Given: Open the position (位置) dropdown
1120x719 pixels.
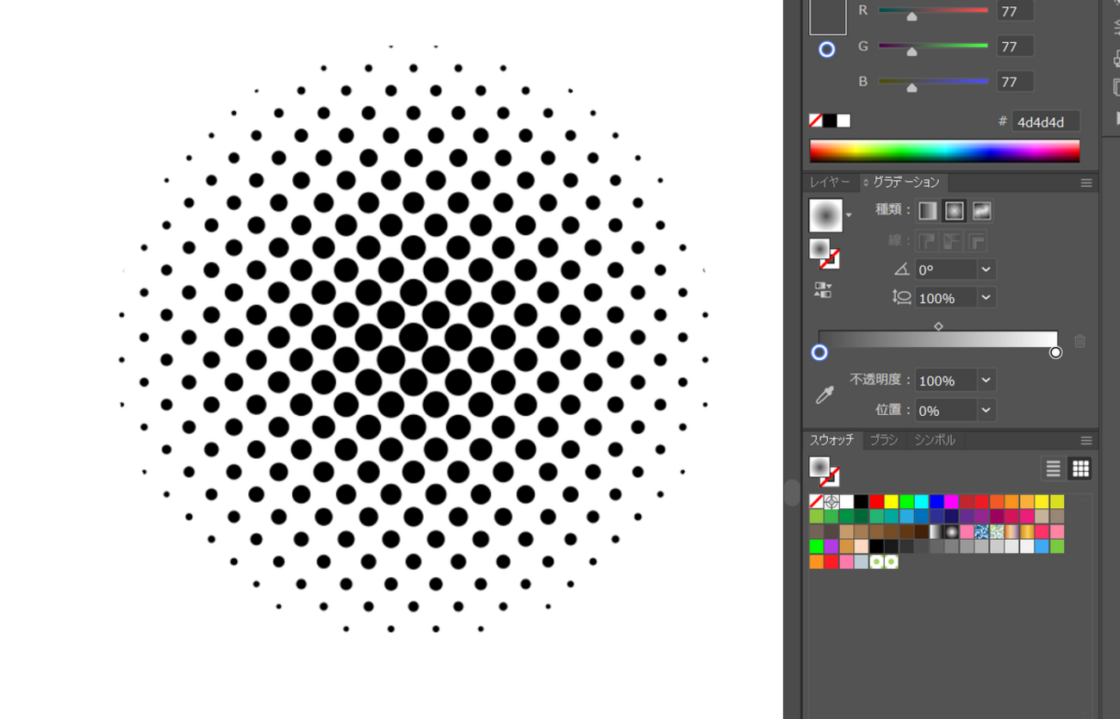Looking at the screenshot, I should click(x=986, y=411).
